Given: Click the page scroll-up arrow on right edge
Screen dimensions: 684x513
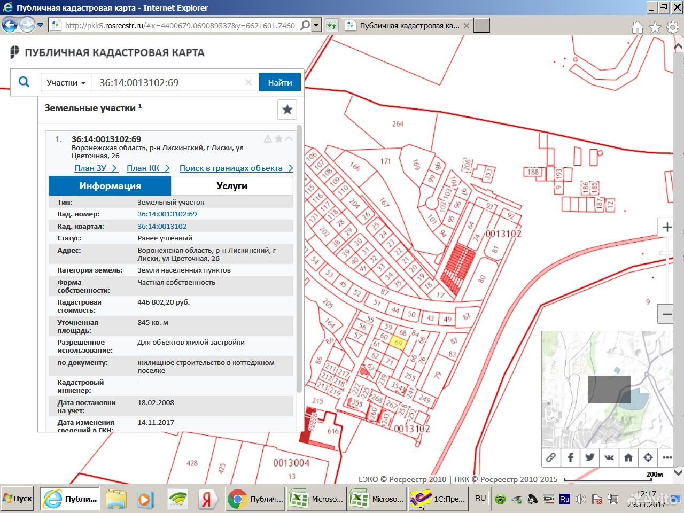Looking at the screenshot, I should (679, 48).
